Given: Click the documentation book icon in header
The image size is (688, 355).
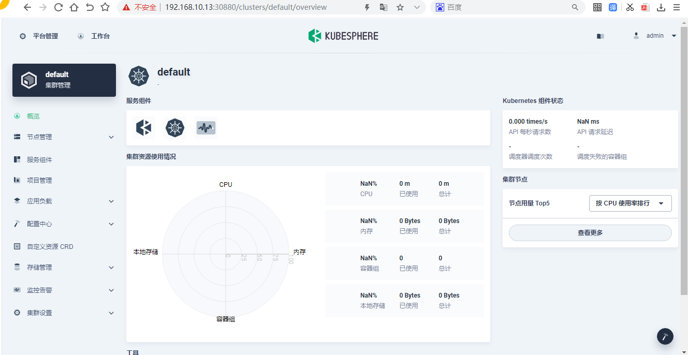Looking at the screenshot, I should (x=601, y=36).
